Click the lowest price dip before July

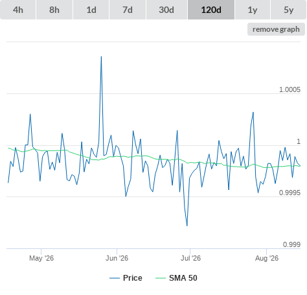point(187,226)
